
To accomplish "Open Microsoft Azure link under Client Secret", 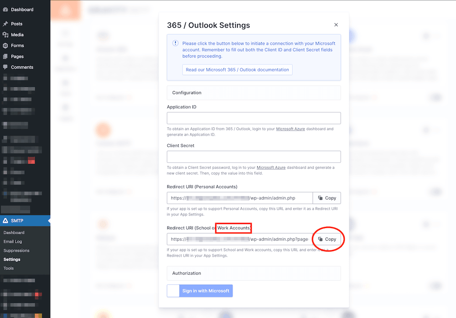I will click(x=271, y=168).
